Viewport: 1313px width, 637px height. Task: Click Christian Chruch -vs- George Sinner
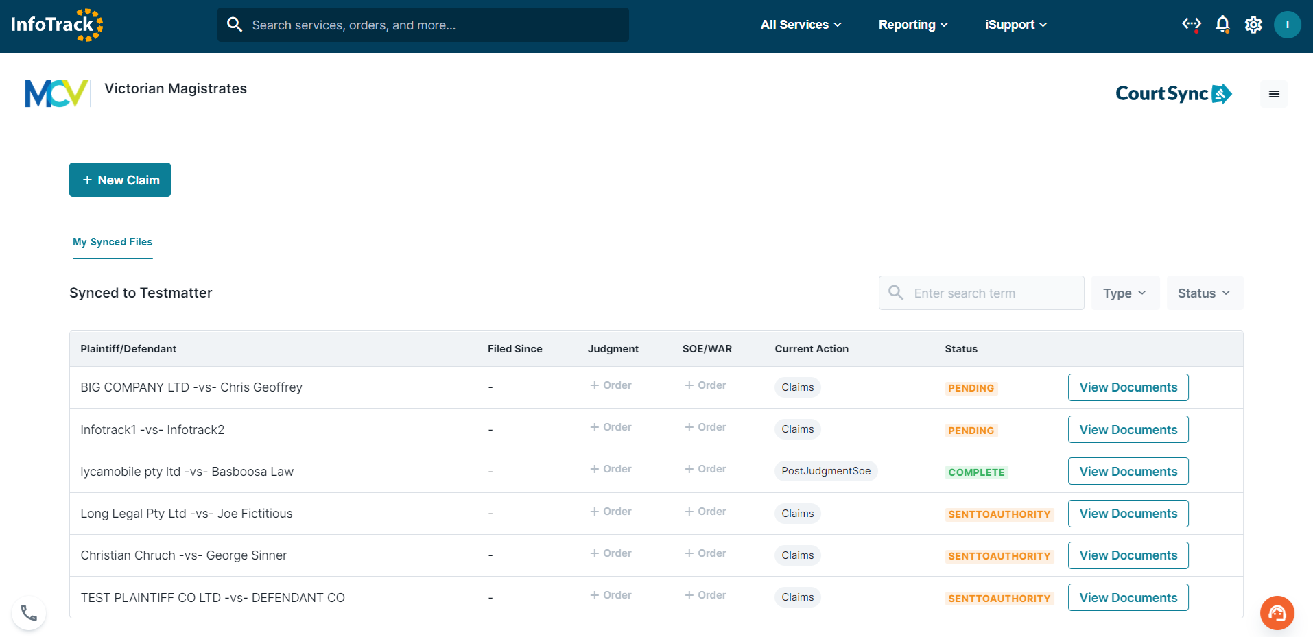click(184, 555)
